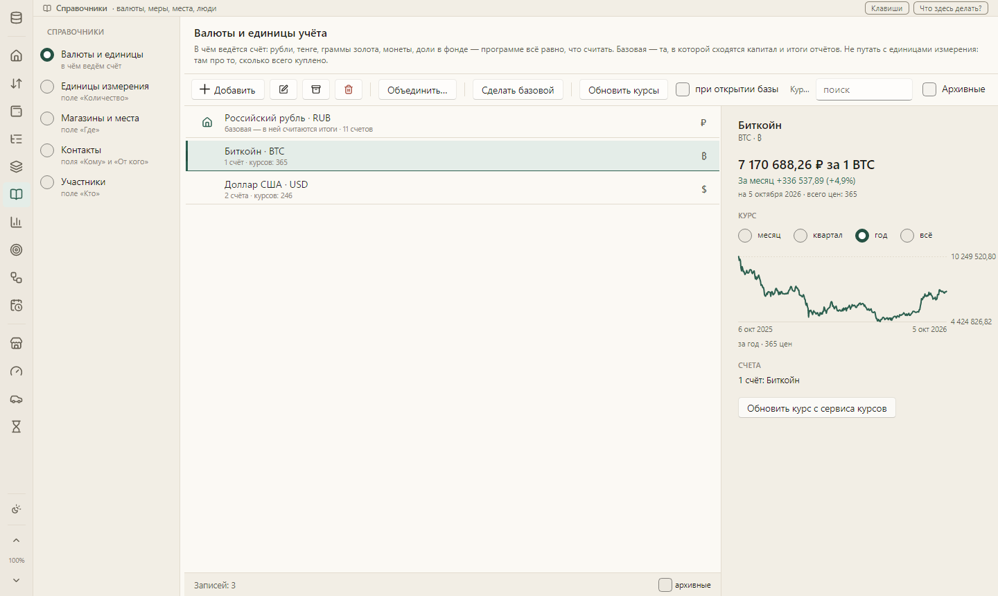Click the Bitcoin rate line chart
Image resolution: width=998 pixels, height=596 pixels.
843,289
